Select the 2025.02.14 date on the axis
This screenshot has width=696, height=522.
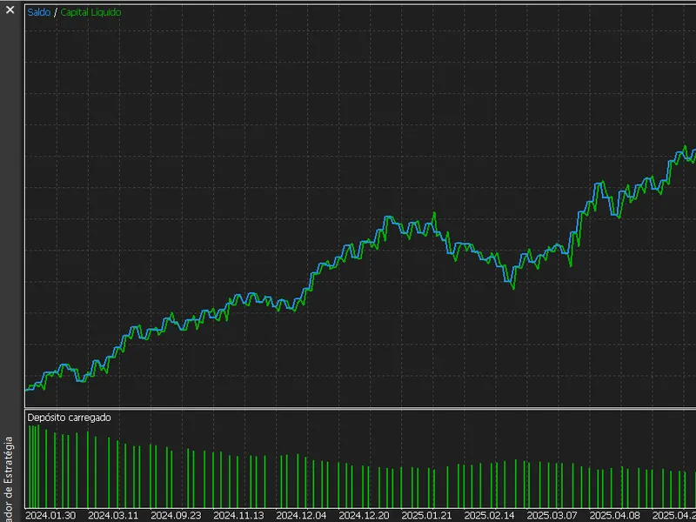(489, 516)
